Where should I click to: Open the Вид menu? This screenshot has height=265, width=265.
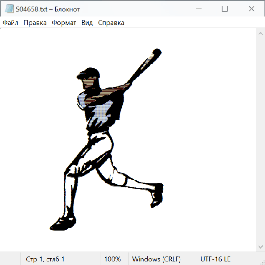click(87, 23)
